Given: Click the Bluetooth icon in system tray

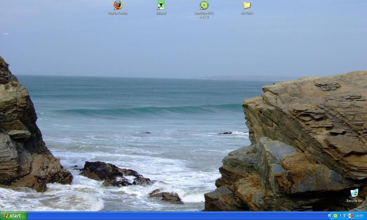Looking at the screenshot, I should [340, 216].
